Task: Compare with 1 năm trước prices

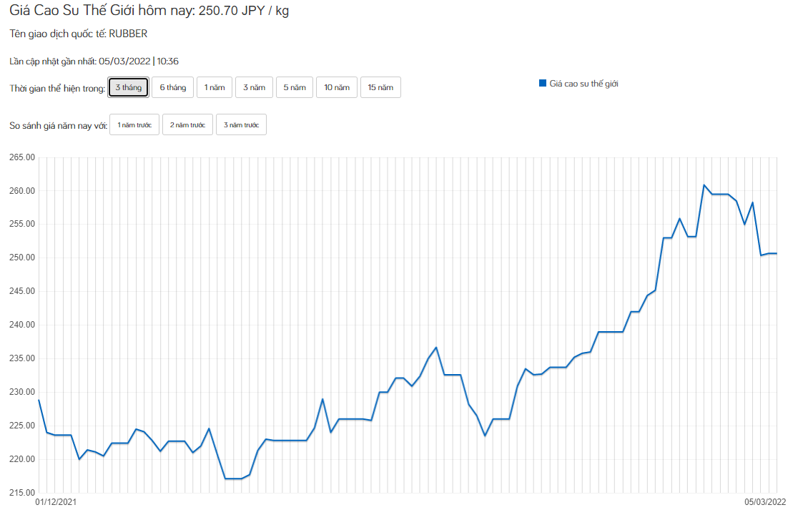Action: (134, 125)
